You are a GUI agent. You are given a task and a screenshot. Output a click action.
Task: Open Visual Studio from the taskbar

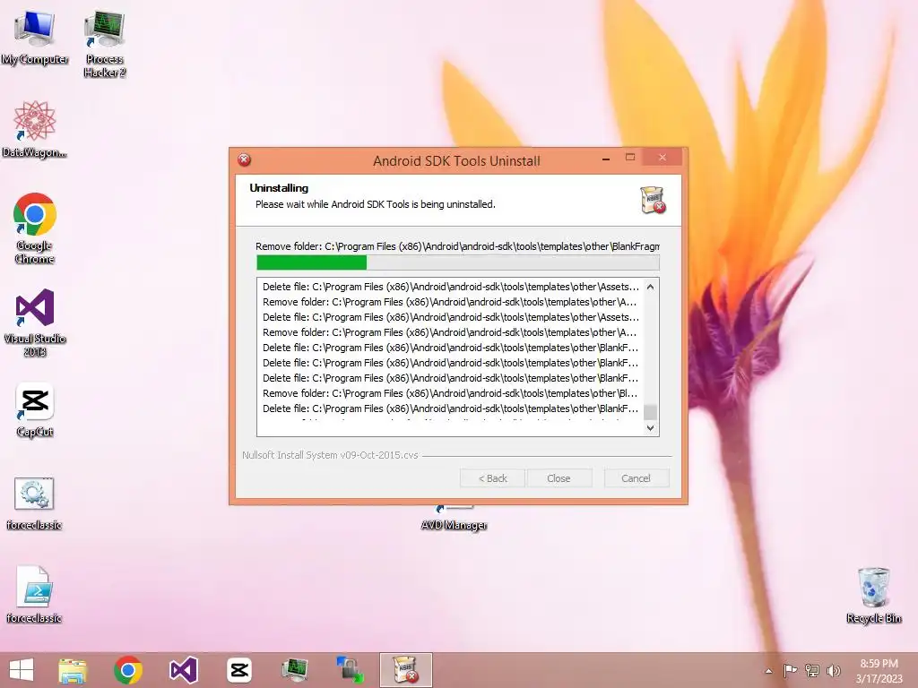(x=183, y=670)
